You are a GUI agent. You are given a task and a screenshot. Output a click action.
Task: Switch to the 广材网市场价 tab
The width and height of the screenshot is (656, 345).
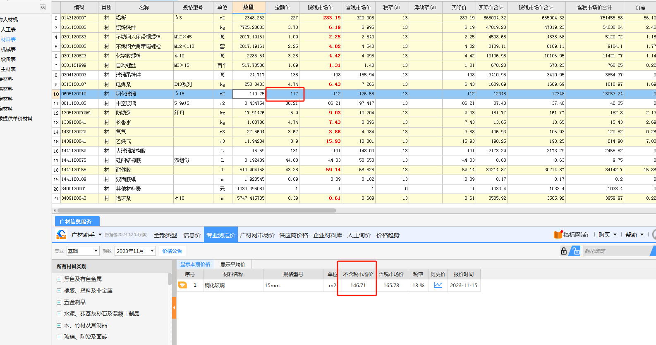pos(257,235)
